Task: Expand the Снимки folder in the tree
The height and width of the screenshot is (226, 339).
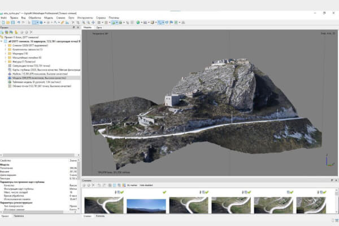Action: pos(6,45)
